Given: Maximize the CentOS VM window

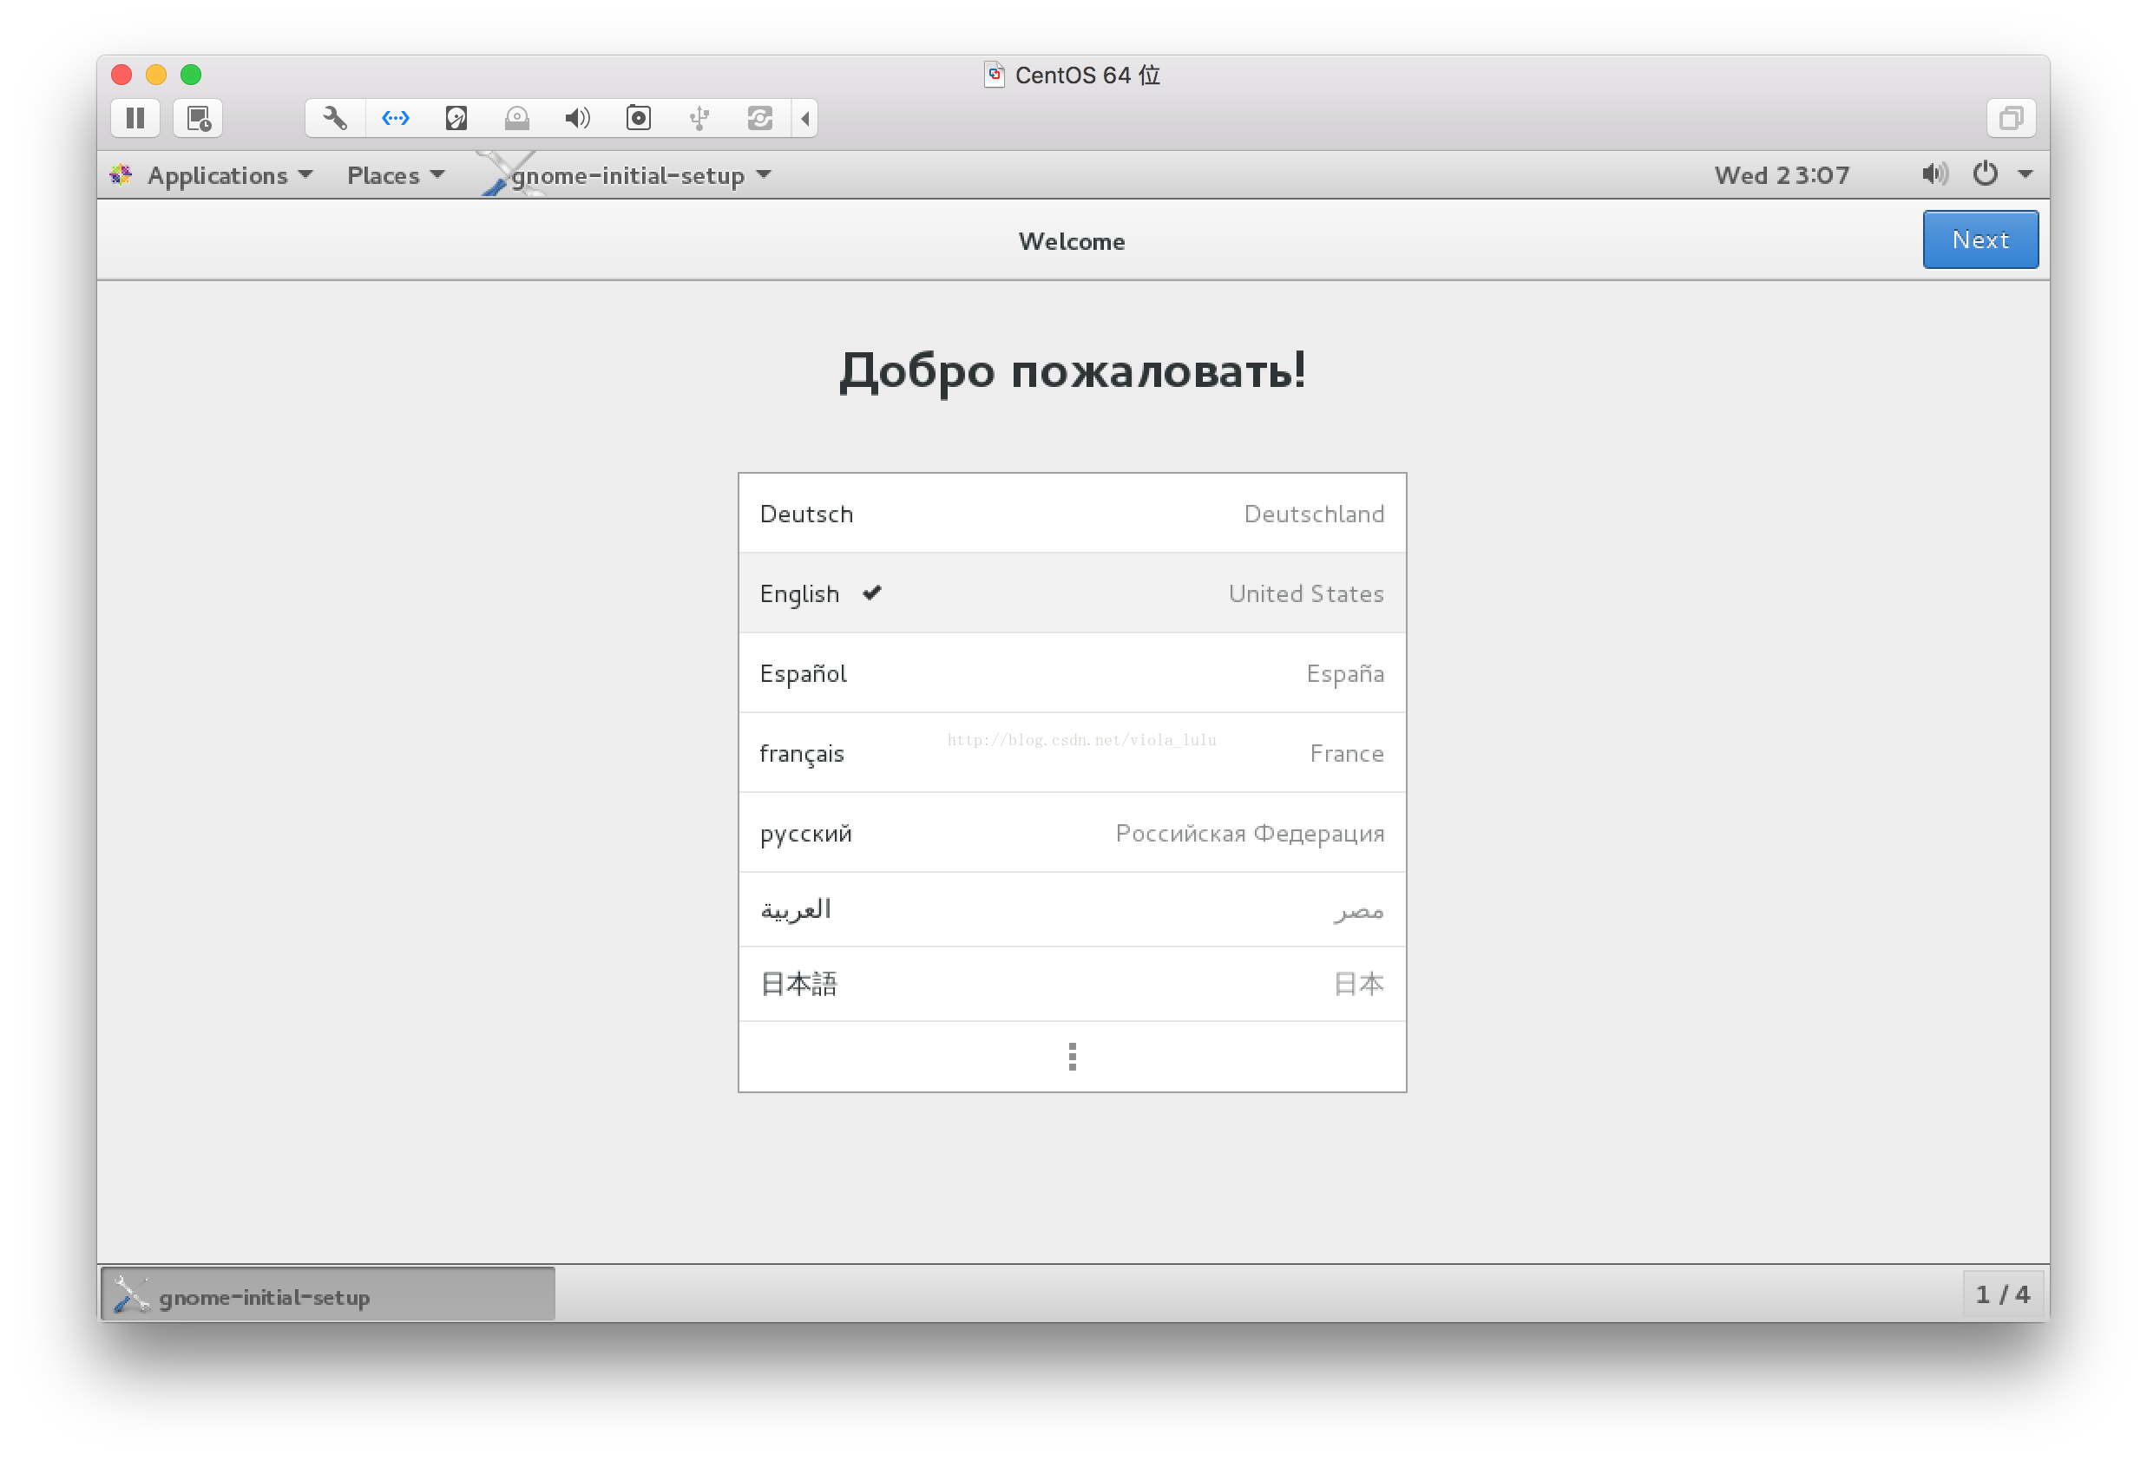Looking at the screenshot, I should click(x=191, y=74).
